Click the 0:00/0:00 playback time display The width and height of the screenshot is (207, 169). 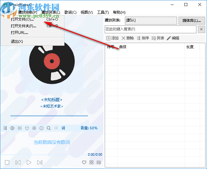pos(95,154)
